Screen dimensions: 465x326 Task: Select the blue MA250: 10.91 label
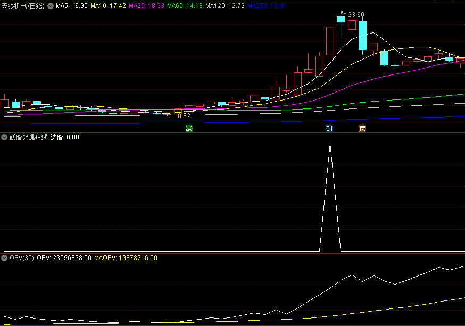click(x=267, y=6)
